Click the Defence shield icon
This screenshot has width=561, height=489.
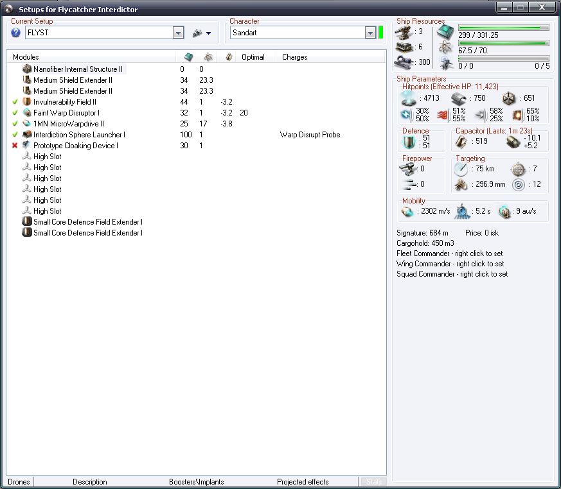(x=409, y=142)
